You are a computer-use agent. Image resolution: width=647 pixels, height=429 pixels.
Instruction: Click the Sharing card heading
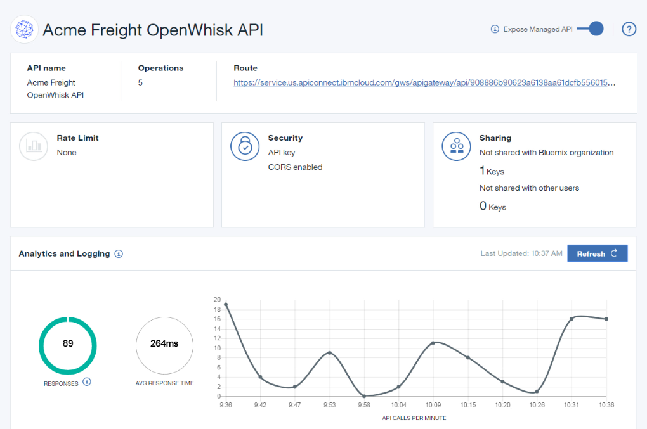495,138
